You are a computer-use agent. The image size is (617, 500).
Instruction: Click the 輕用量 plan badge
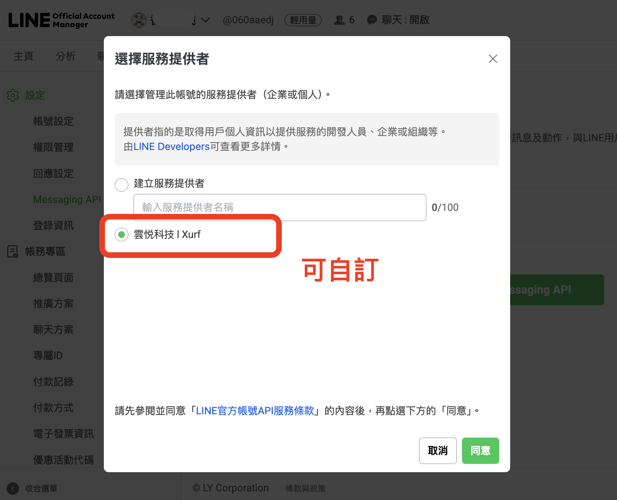click(303, 20)
